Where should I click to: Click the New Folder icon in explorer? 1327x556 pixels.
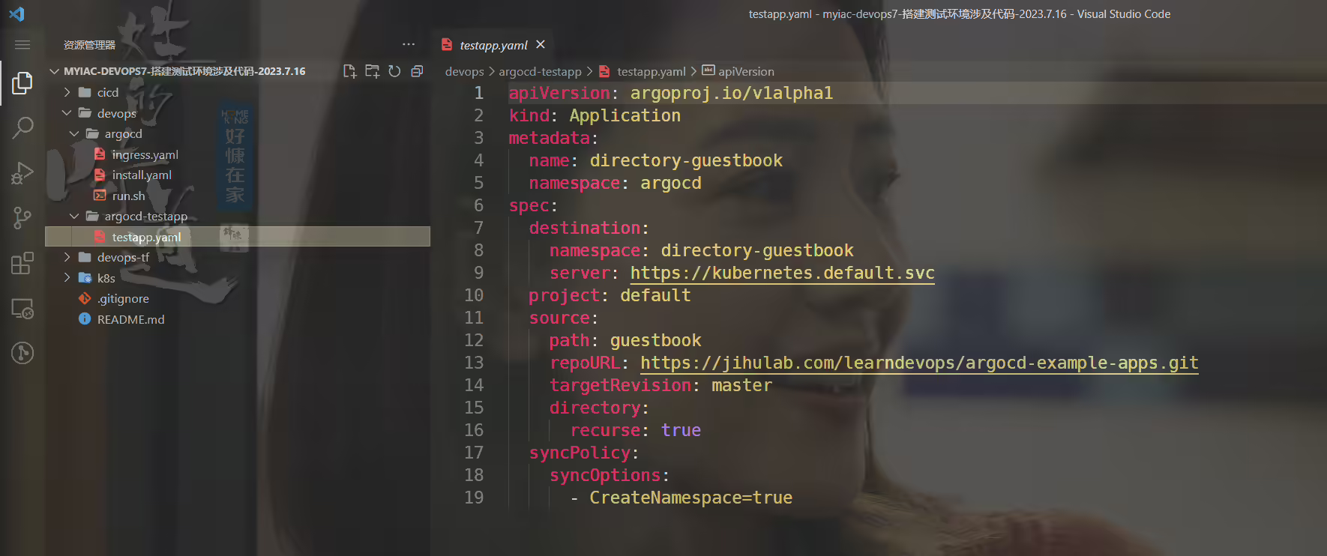pyautogui.click(x=372, y=71)
